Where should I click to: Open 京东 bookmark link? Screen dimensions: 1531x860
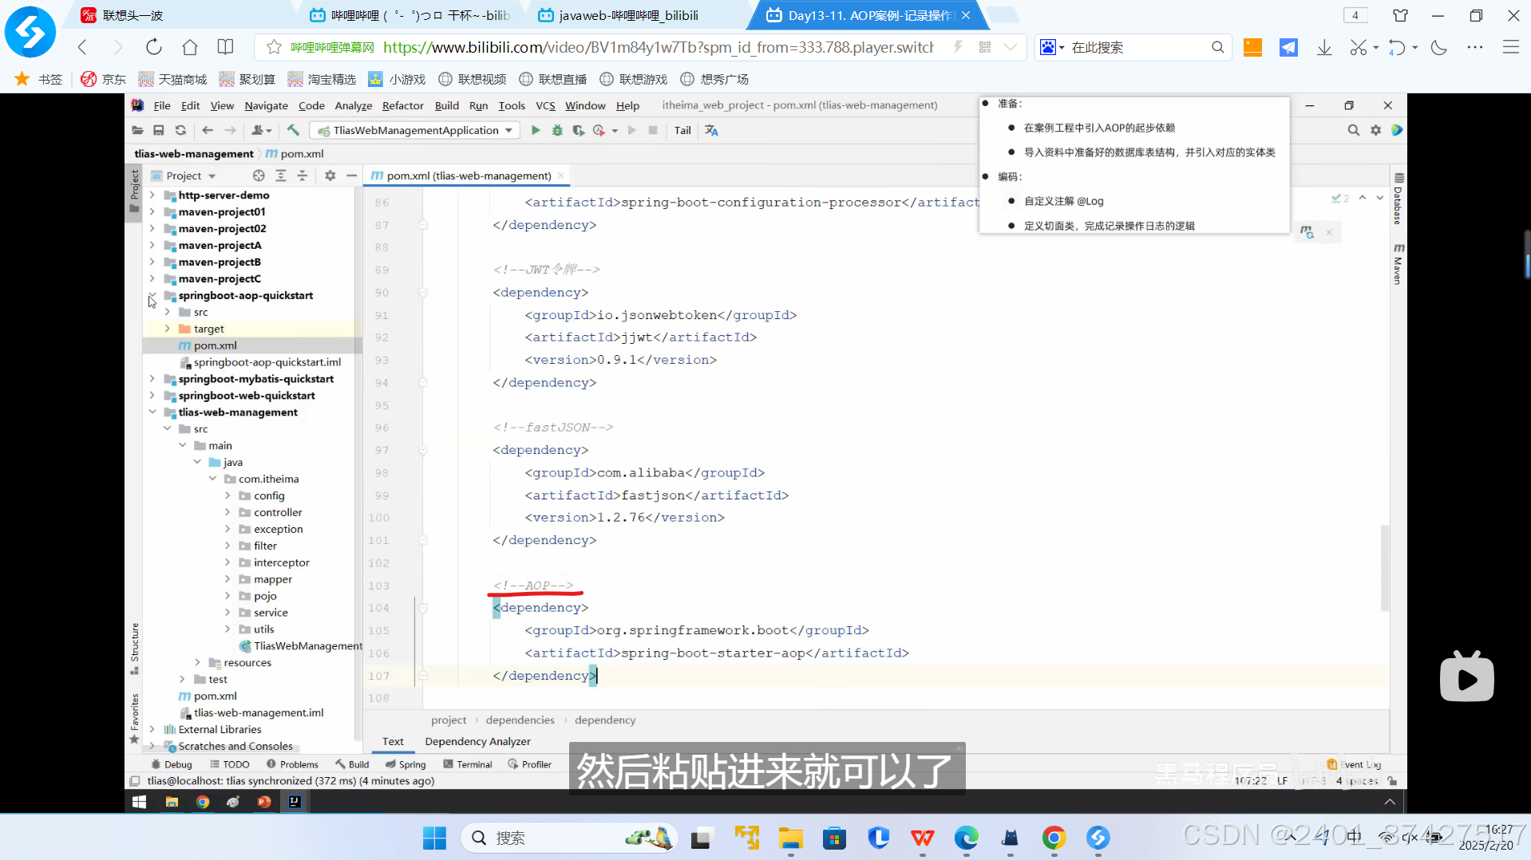[x=104, y=79]
